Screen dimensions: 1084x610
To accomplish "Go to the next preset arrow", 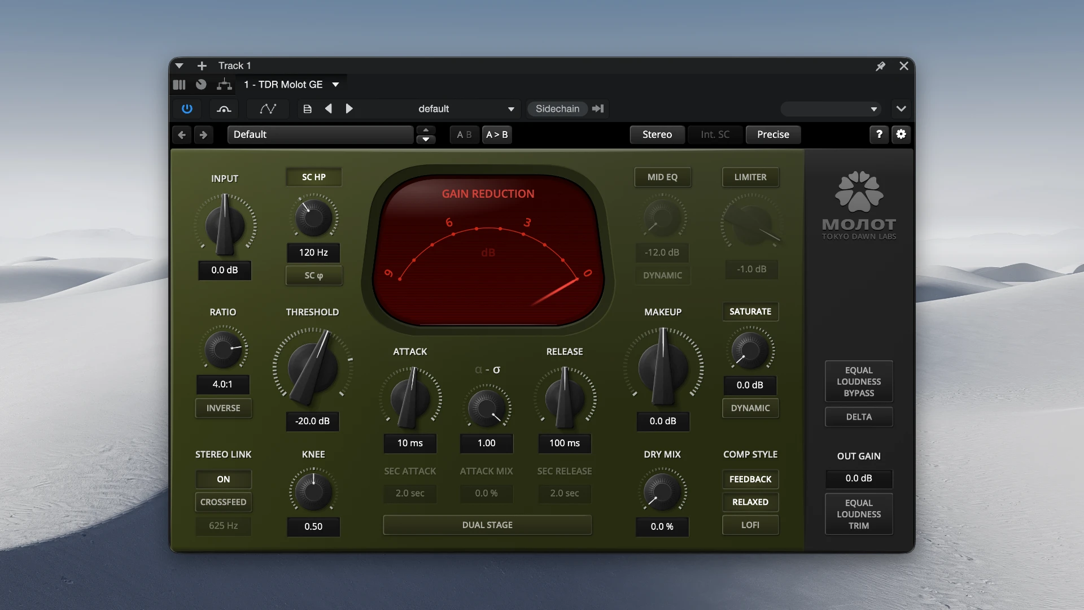I will (349, 108).
